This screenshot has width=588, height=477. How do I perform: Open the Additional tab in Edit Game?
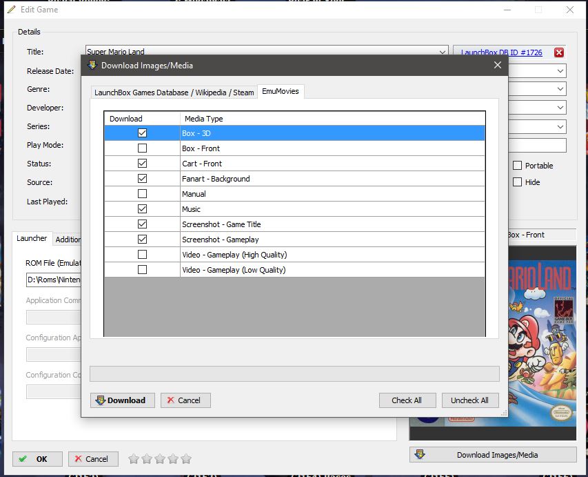[68, 240]
